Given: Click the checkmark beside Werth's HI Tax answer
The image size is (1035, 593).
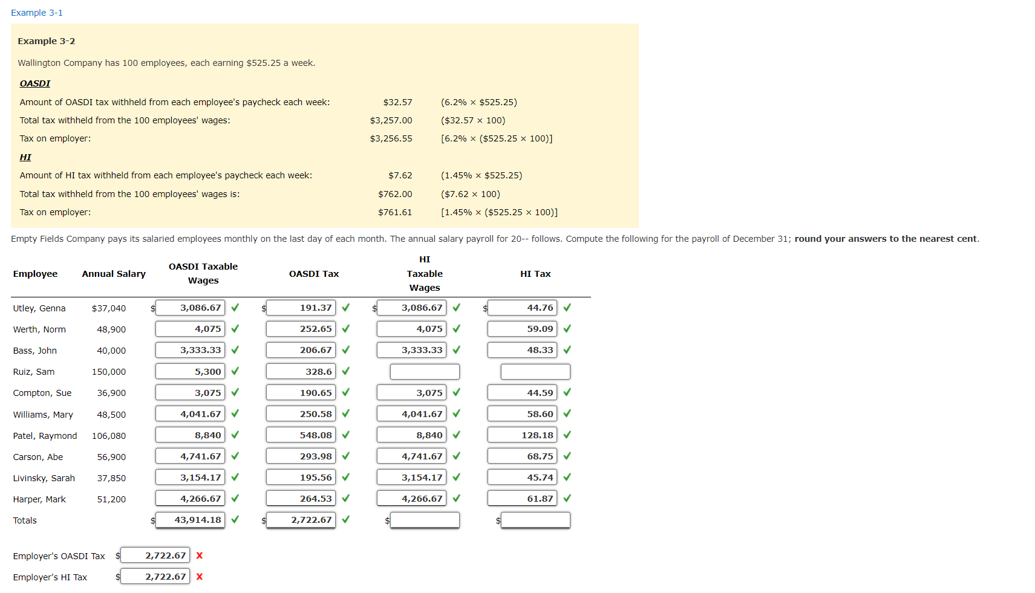Looking at the screenshot, I should coord(567,329).
